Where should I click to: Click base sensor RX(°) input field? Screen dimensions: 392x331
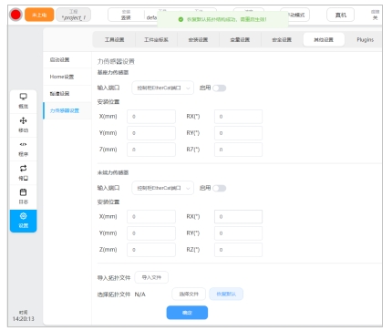pos(238,117)
